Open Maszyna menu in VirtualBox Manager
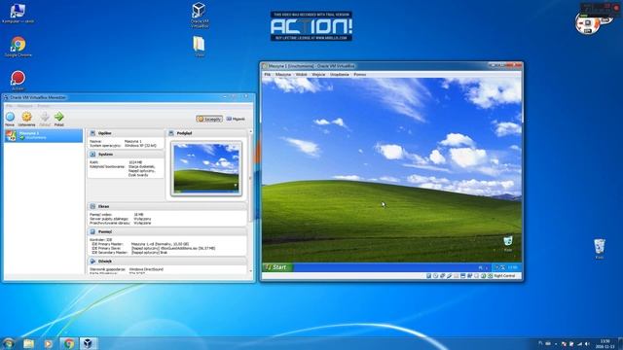Image resolution: width=623 pixels, height=350 pixels. (24, 106)
